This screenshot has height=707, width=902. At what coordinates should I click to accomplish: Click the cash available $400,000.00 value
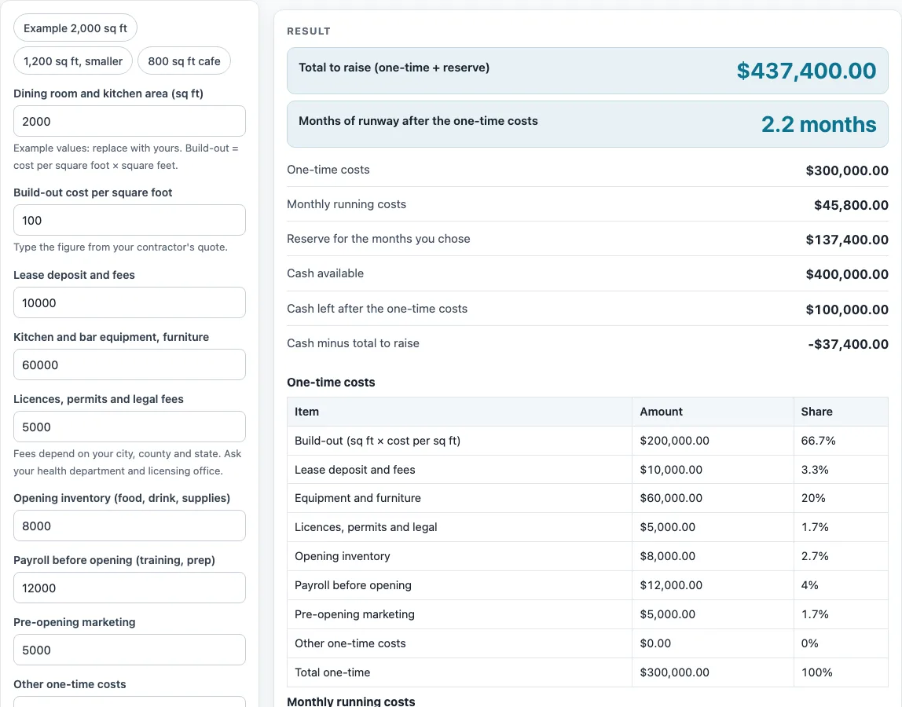(847, 274)
